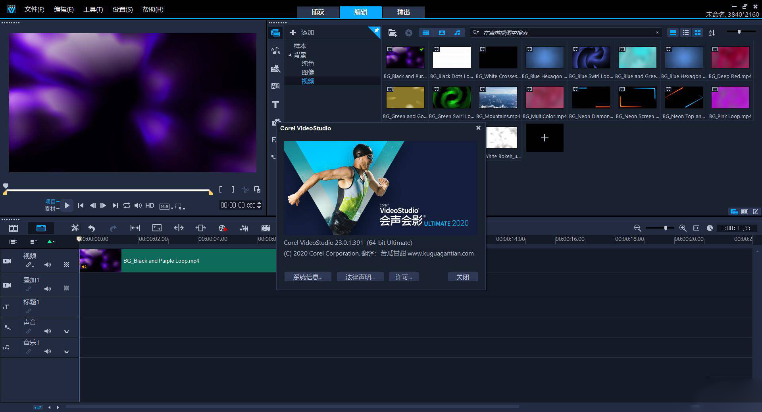
Task: Open ripple editing dropdown on 视频 track
Action: click(30, 265)
